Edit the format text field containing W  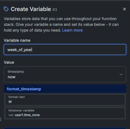65,100
